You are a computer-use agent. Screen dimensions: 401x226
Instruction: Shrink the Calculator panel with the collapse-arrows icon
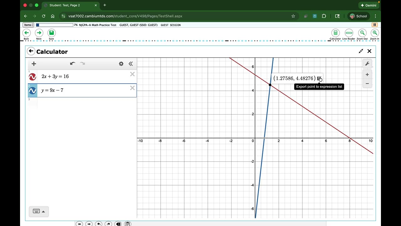(361, 51)
